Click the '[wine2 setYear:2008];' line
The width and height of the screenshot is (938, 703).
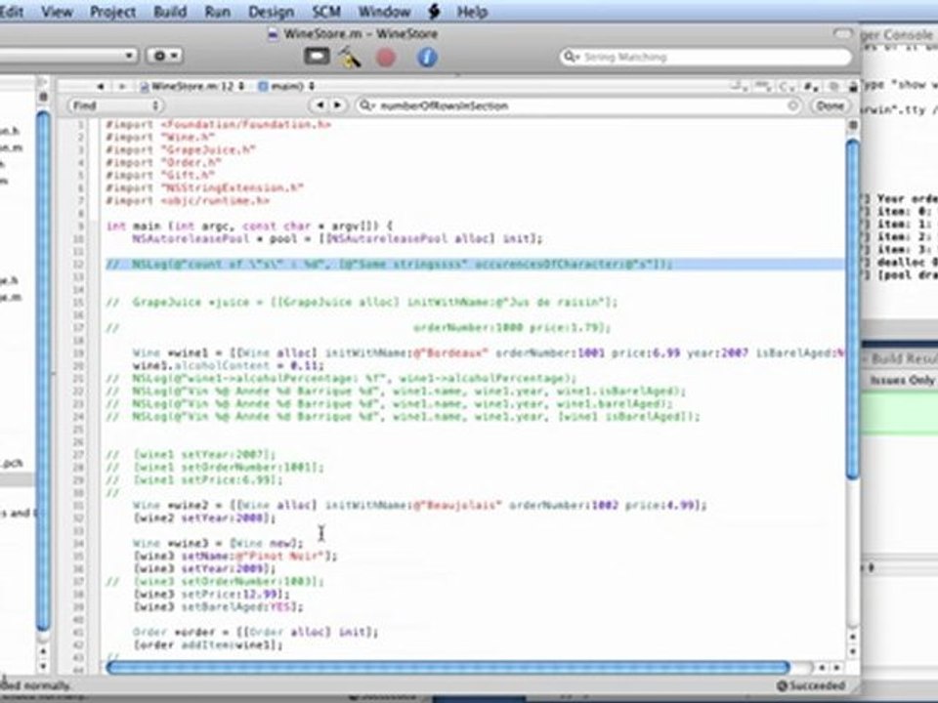[204, 517]
